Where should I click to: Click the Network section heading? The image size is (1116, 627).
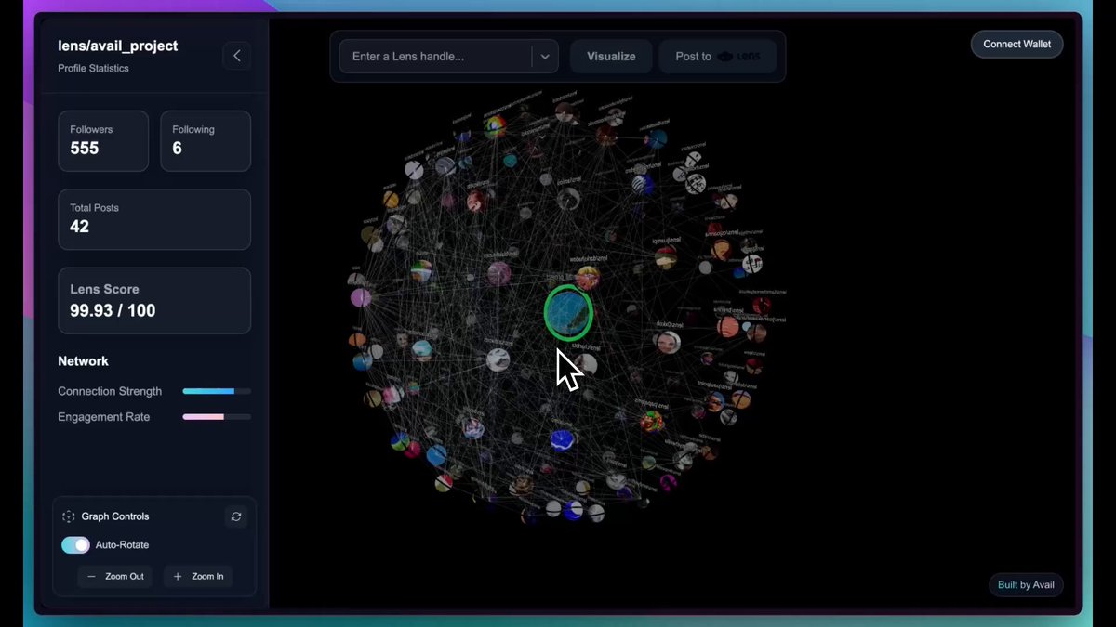84,361
